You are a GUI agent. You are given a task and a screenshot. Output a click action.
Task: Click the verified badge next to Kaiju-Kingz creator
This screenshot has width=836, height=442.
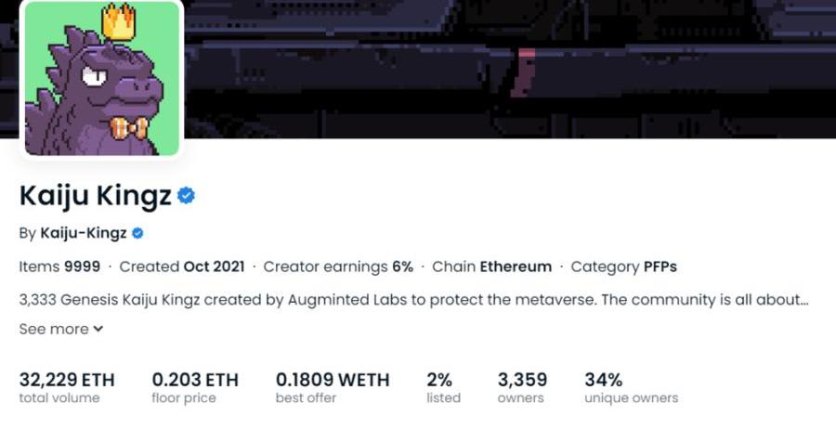[137, 233]
